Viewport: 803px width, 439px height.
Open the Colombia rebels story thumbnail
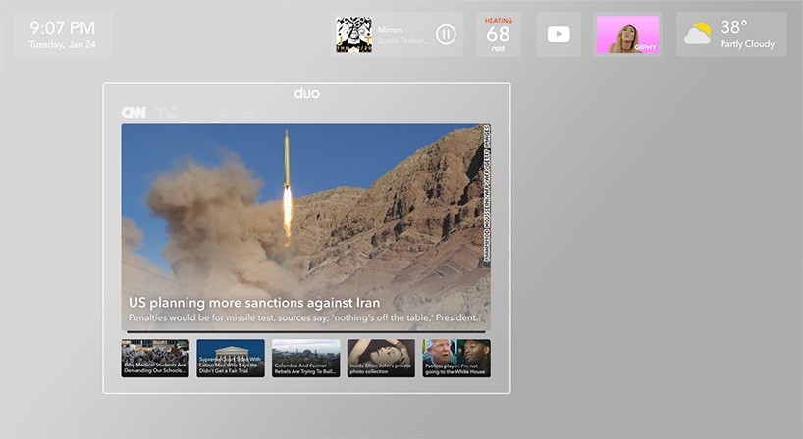(x=306, y=359)
